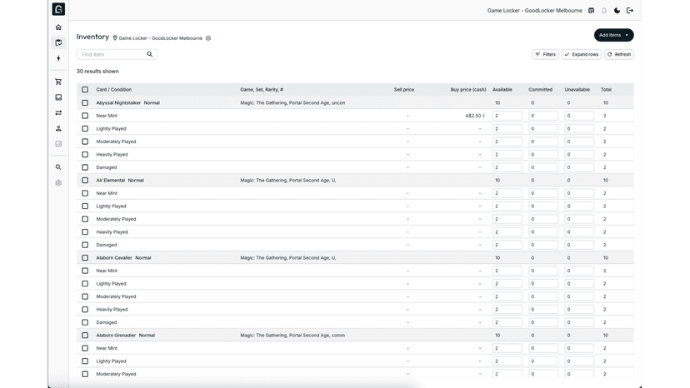Check Damaged under Abyssal Nightstalker
Image resolution: width=690 pixels, height=388 pixels.
pyautogui.click(x=85, y=167)
